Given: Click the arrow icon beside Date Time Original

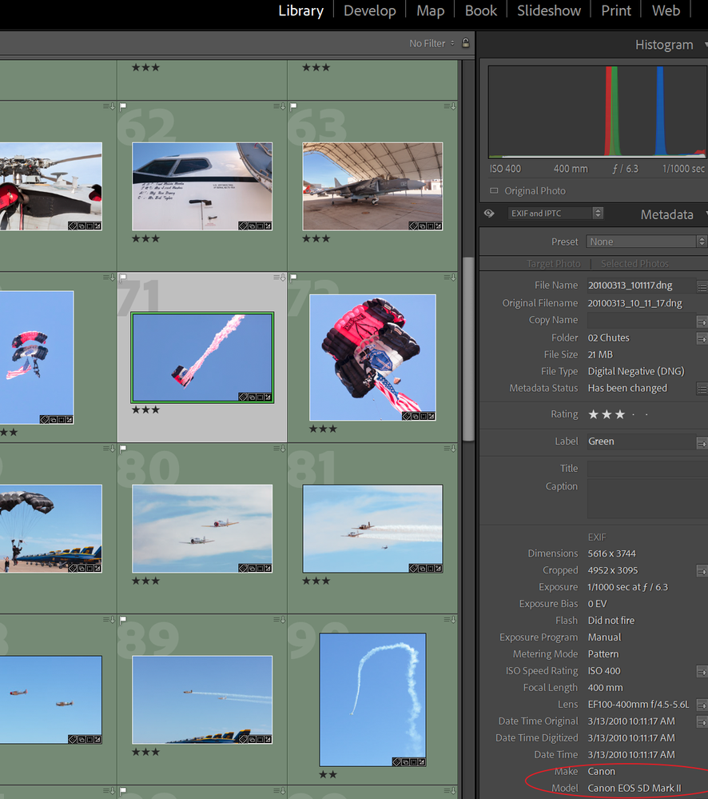Looking at the screenshot, I should (702, 721).
